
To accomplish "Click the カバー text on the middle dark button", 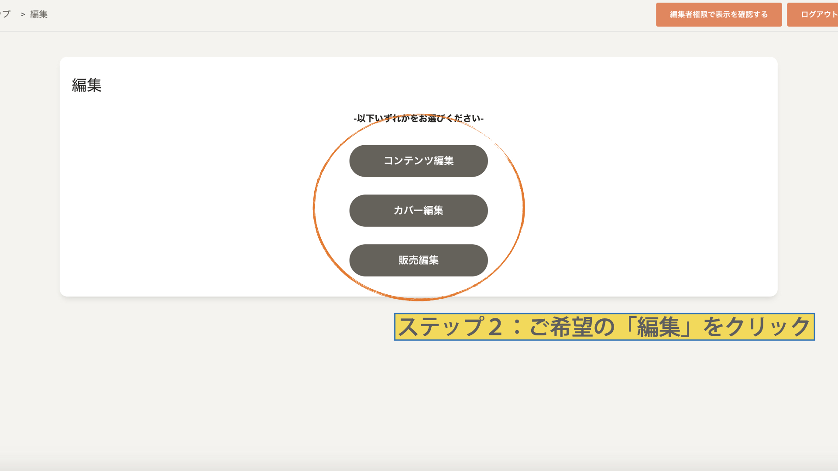I will tap(408, 211).
